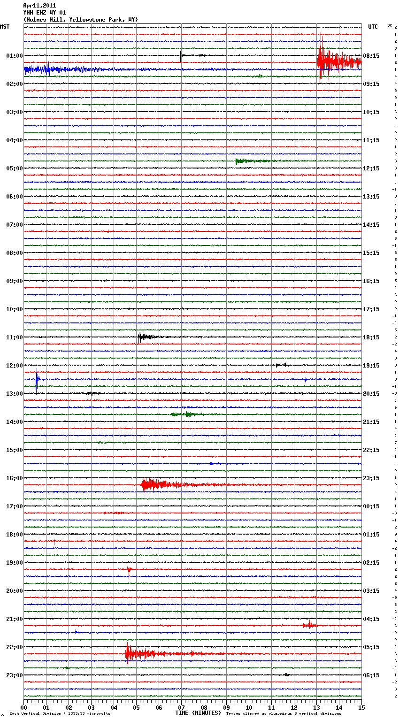
Task: Click the date text 'Apr11,2011'
Action: click(x=39, y=6)
